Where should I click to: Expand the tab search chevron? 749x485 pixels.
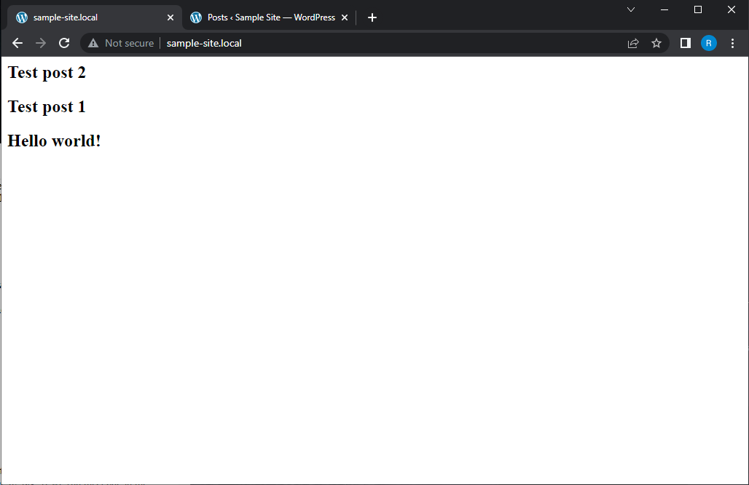[x=630, y=9]
